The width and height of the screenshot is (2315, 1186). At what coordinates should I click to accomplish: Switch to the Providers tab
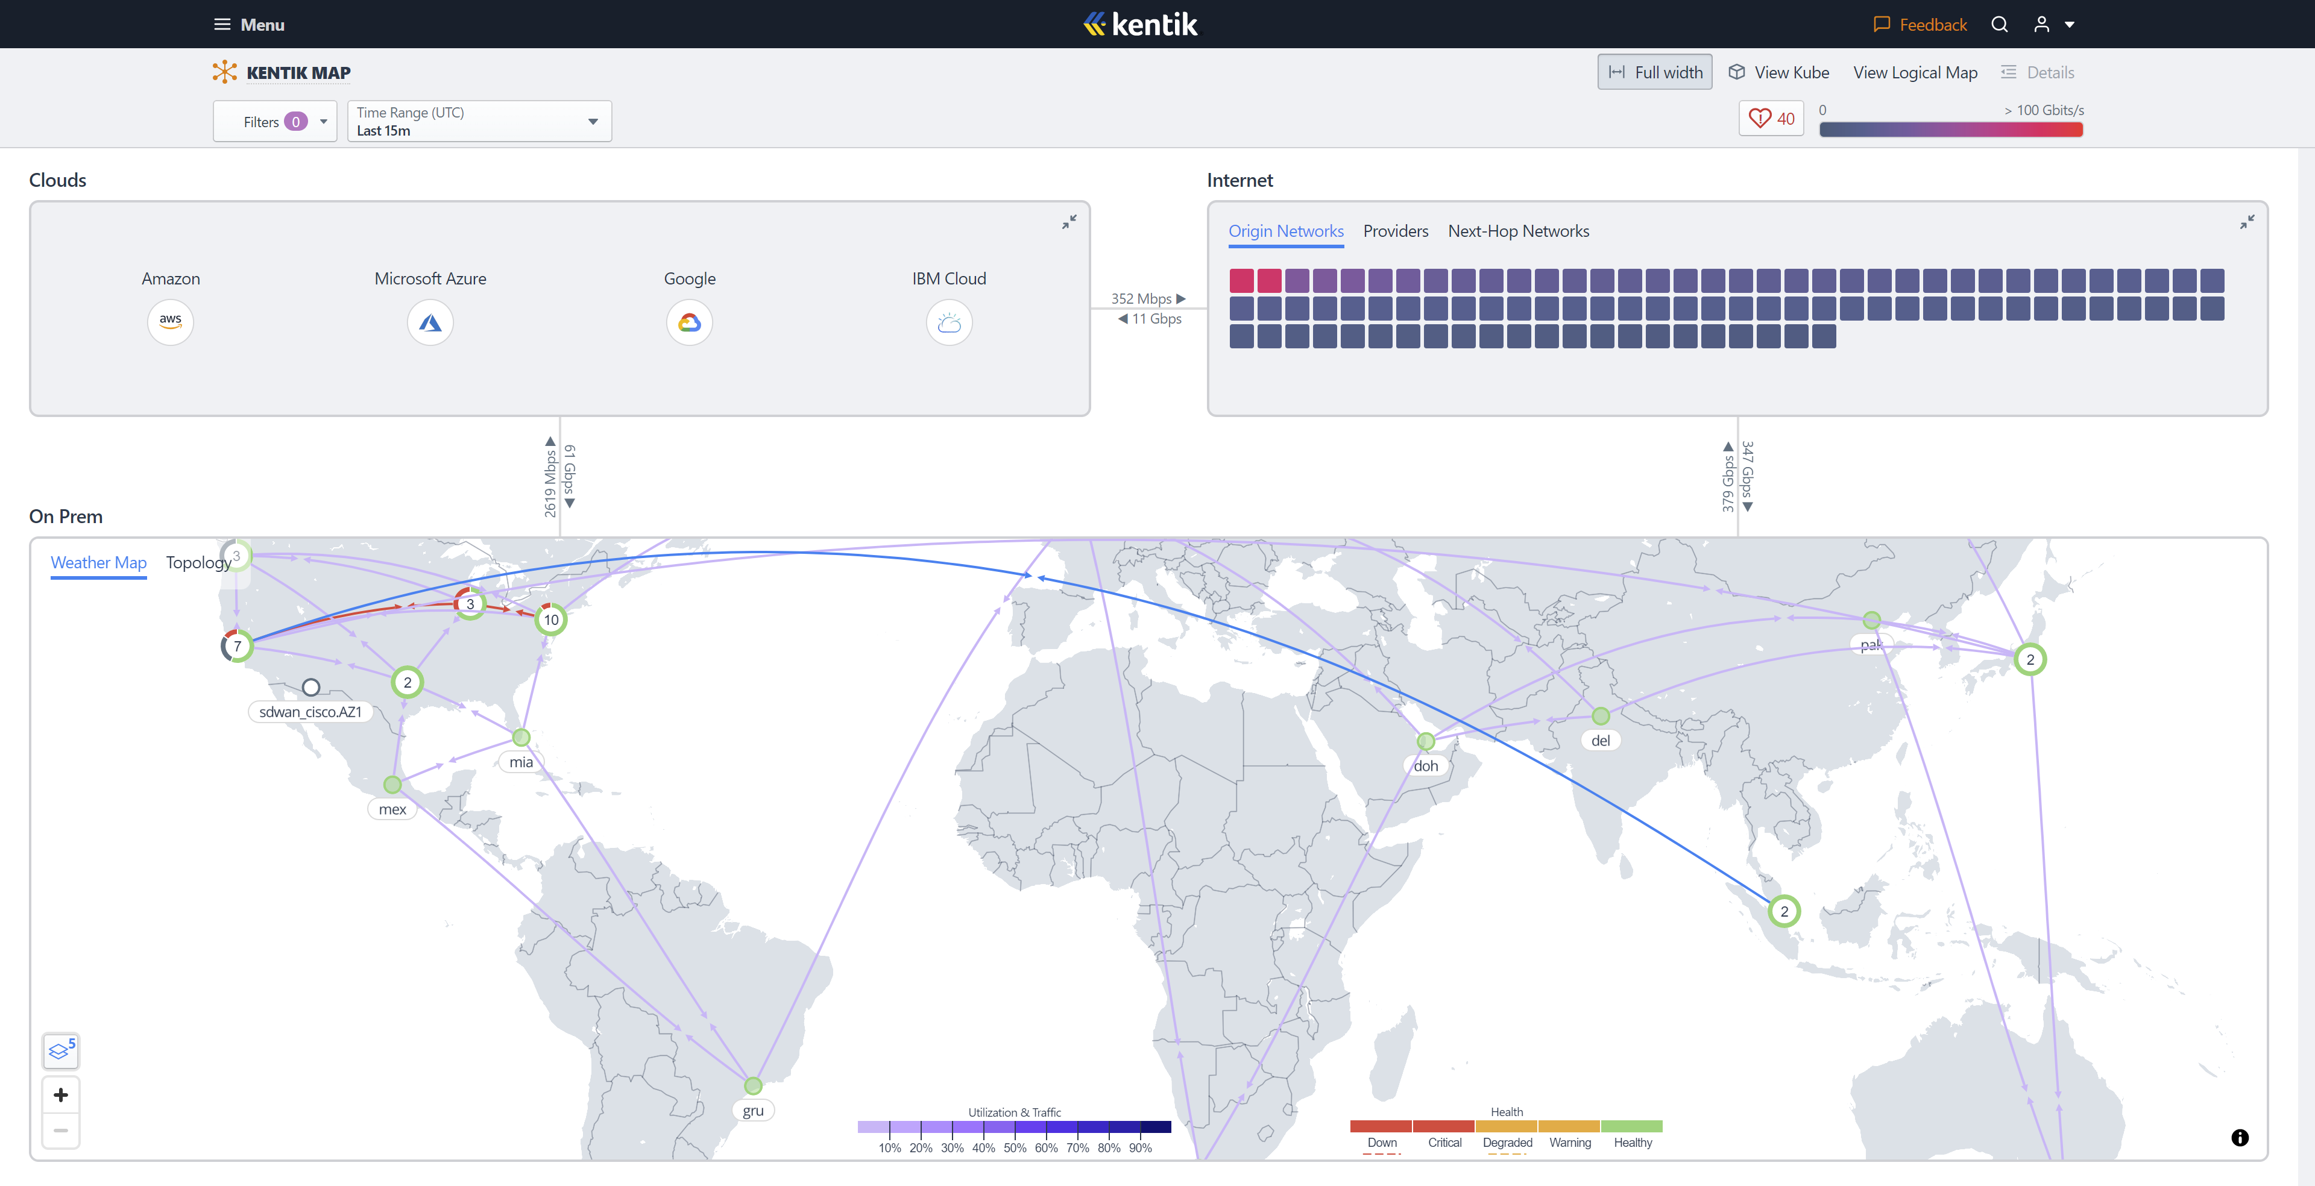click(x=1395, y=231)
